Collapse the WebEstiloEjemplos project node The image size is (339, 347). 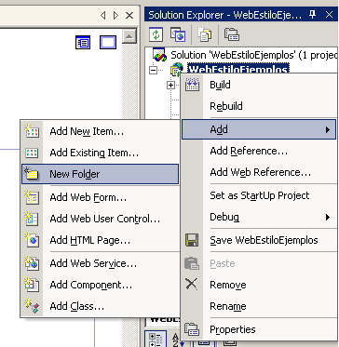(153, 71)
